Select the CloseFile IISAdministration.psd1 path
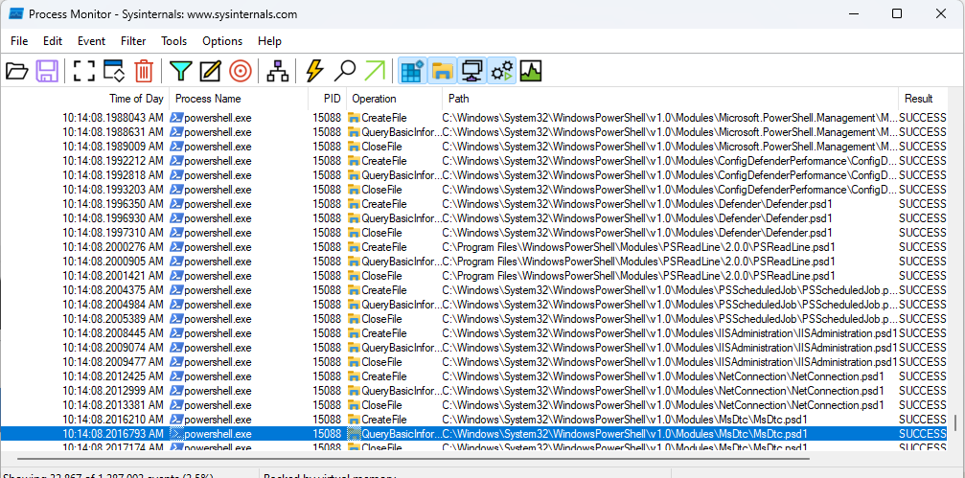 click(x=670, y=362)
